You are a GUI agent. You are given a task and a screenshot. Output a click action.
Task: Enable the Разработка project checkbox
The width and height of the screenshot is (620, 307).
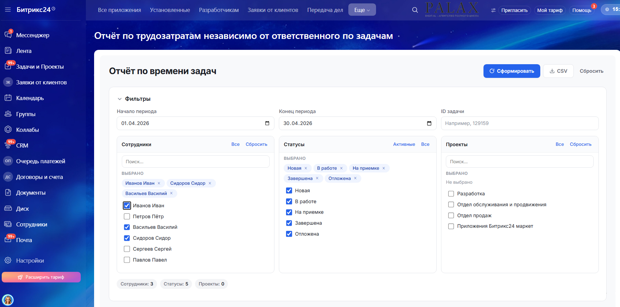(x=451, y=194)
